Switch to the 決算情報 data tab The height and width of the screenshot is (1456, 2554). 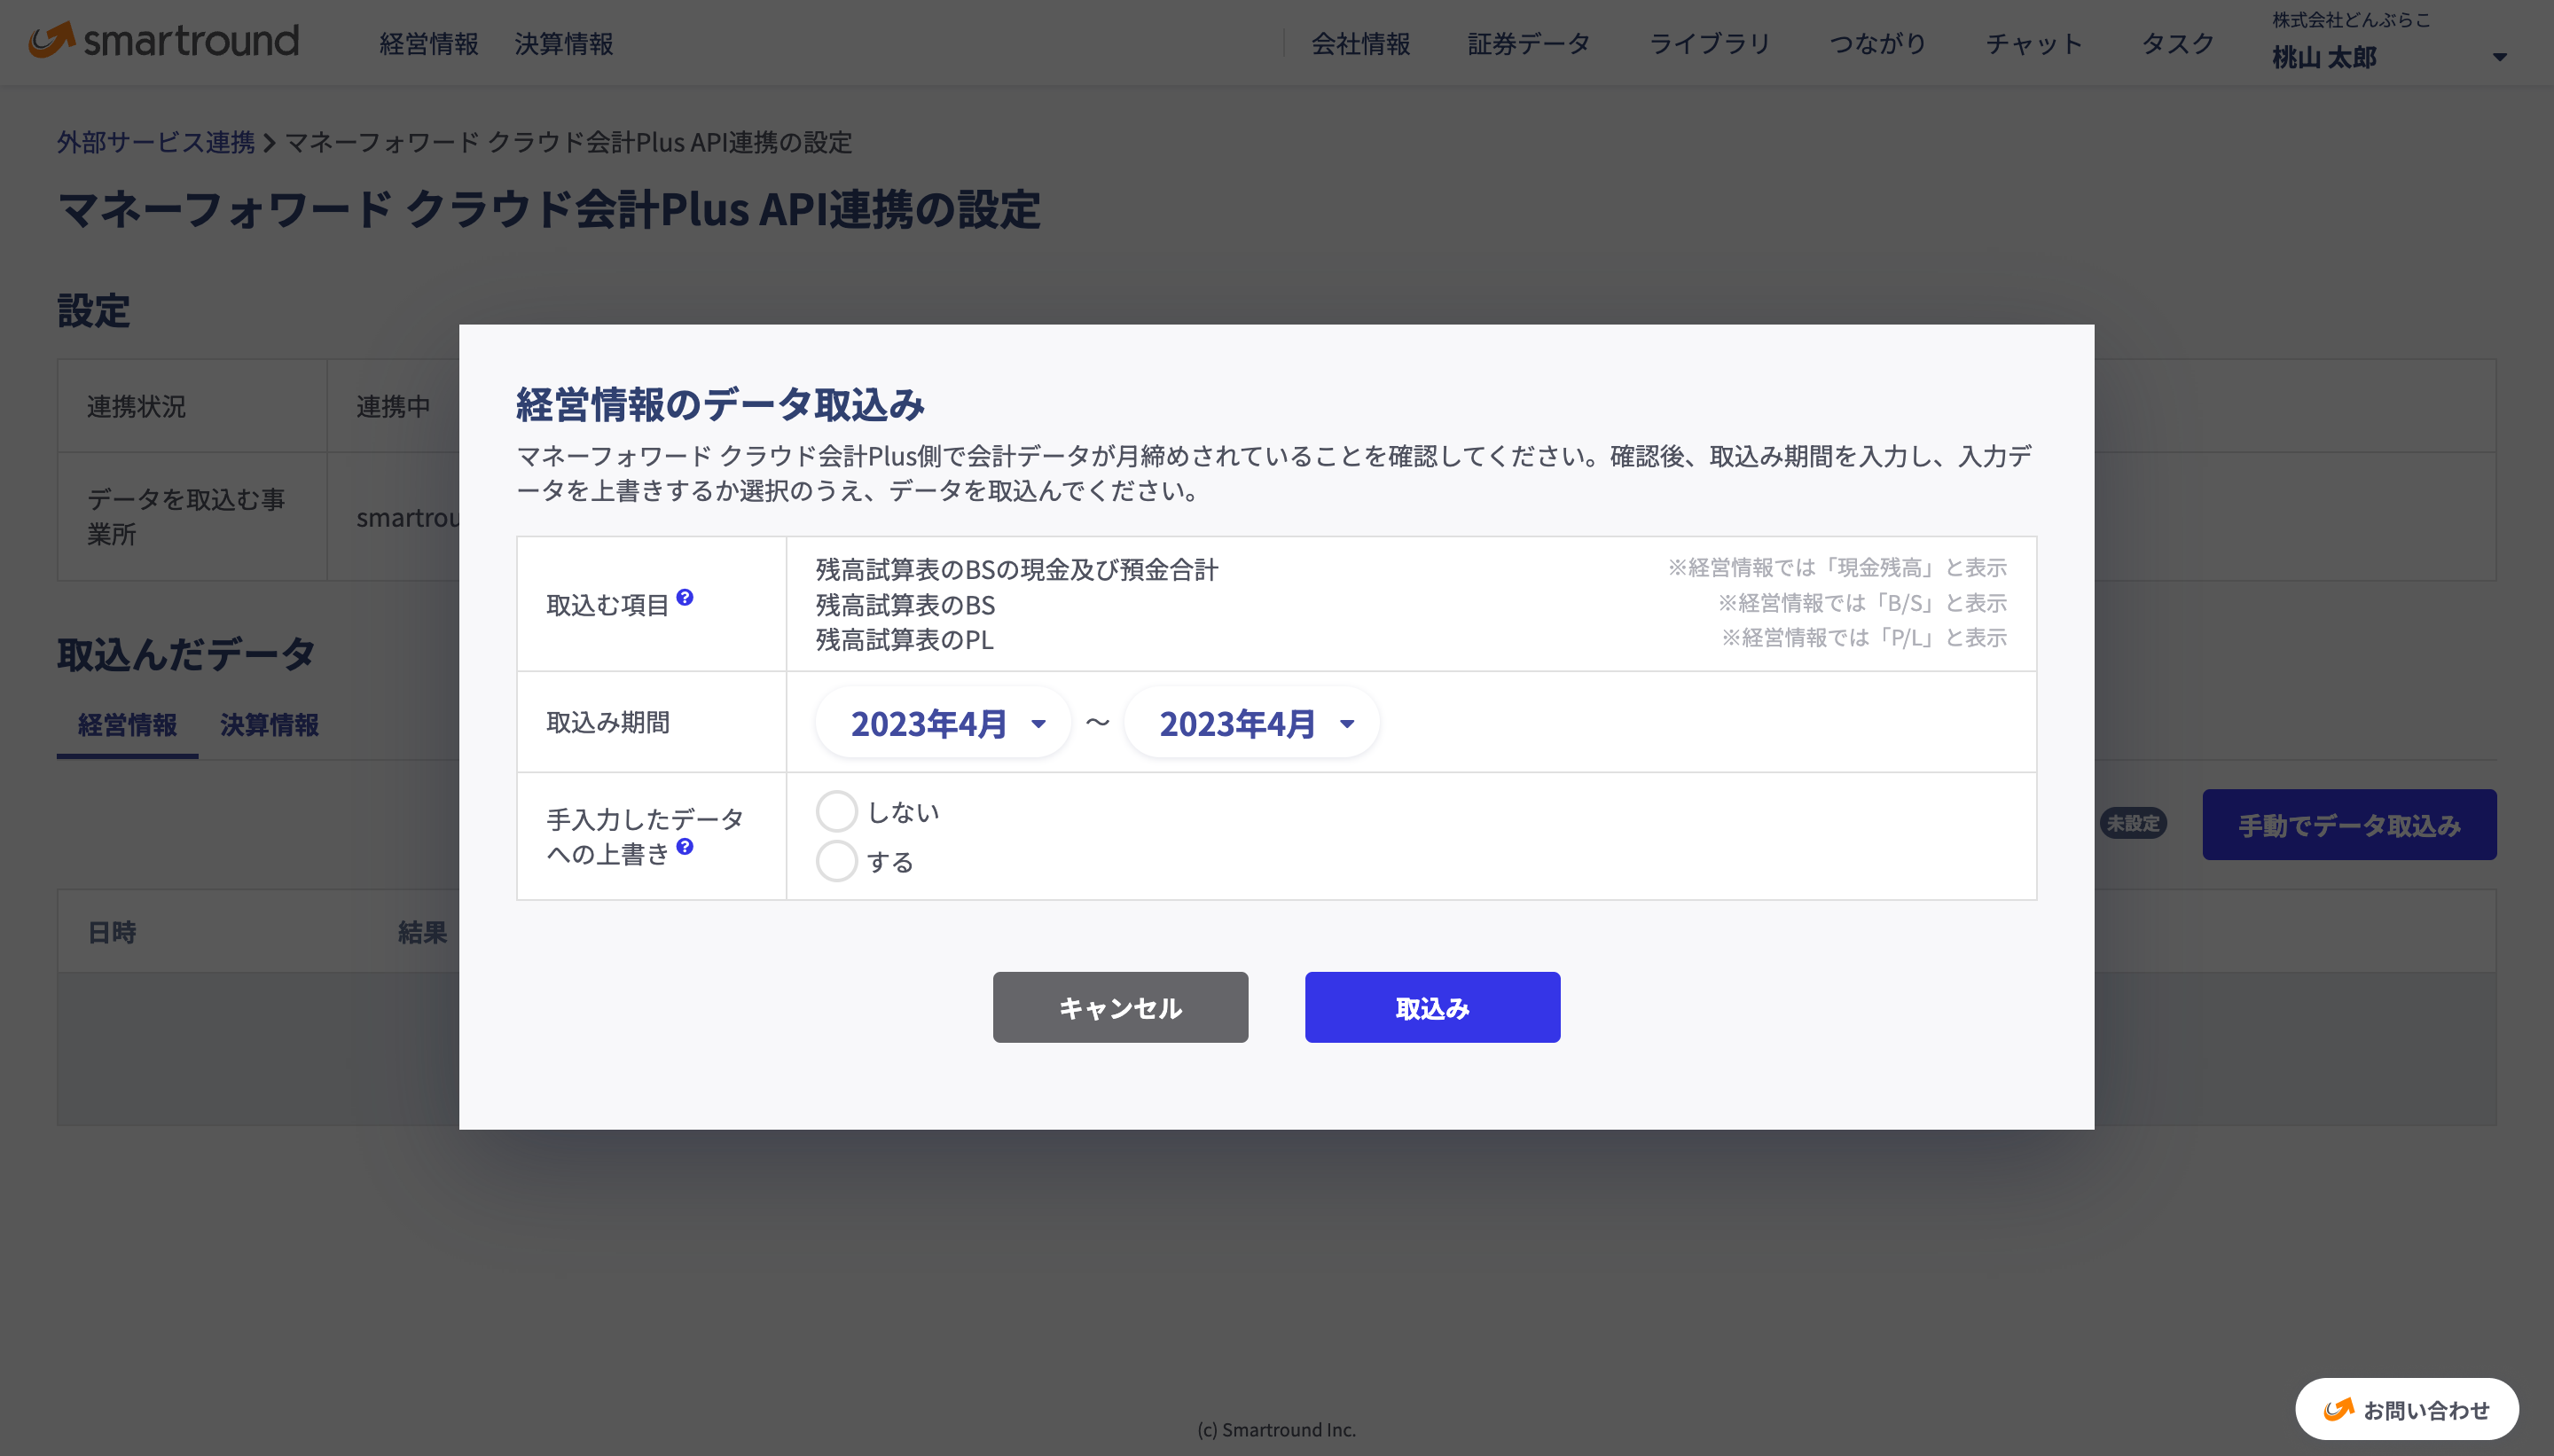pyautogui.click(x=269, y=725)
